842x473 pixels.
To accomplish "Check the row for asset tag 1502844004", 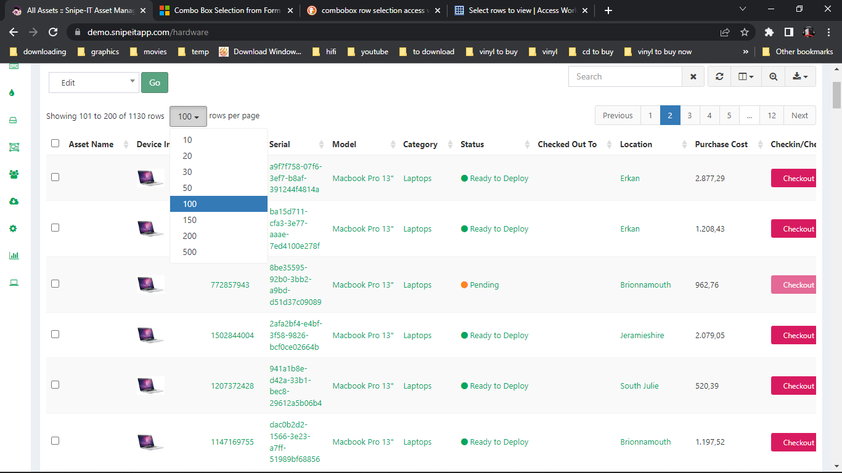I will tap(55, 334).
